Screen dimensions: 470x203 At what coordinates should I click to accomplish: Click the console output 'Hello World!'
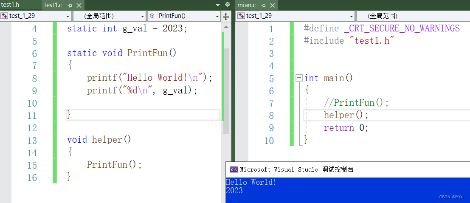click(x=251, y=182)
